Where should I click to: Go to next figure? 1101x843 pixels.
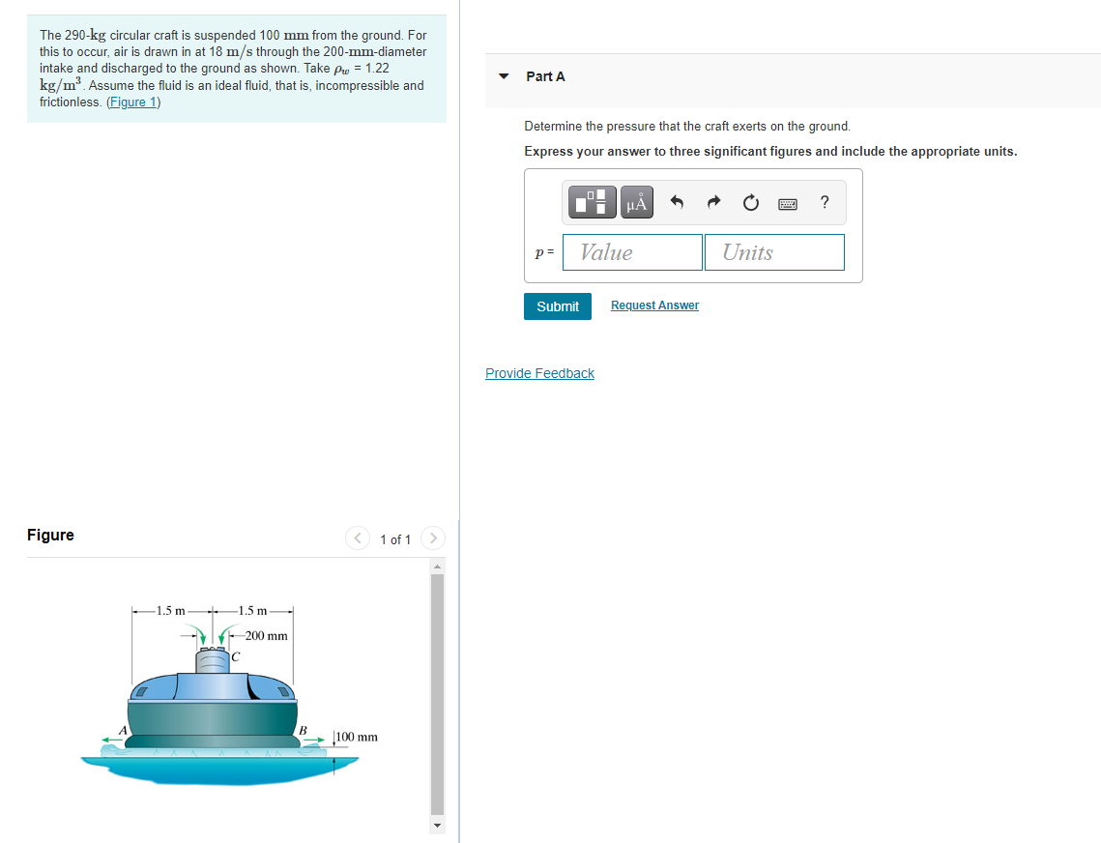[x=432, y=538]
